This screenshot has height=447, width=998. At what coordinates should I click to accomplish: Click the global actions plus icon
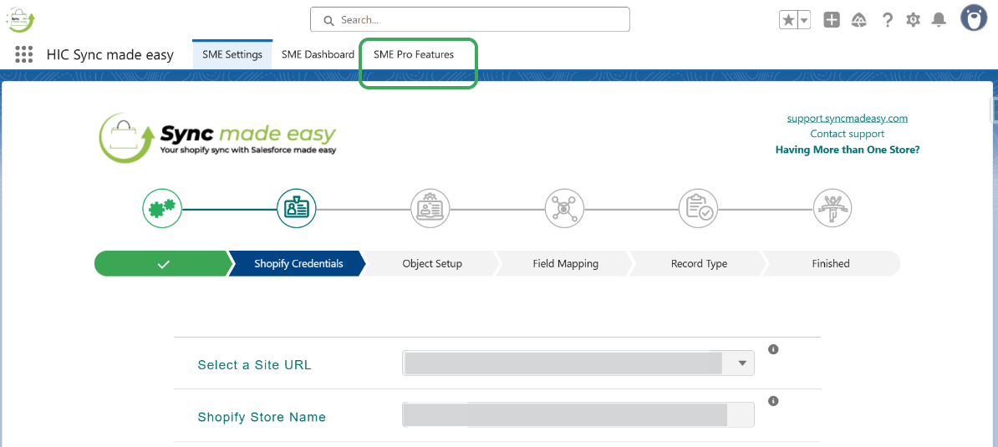pos(832,20)
